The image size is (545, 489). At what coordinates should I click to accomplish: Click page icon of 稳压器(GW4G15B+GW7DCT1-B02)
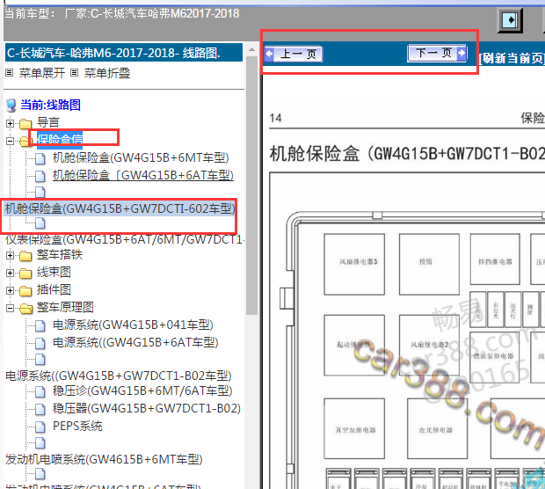tap(40, 409)
